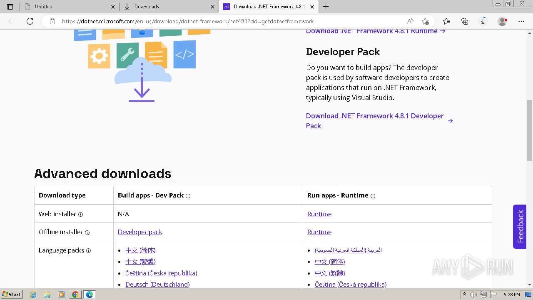Add this page to favorites
The width and height of the screenshot is (533, 300).
425,21
